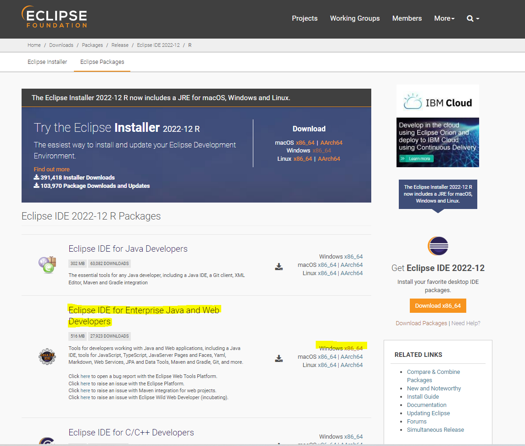Open Compare & Combine Packages link
Screen dimensions: 525x446
tap(433, 376)
